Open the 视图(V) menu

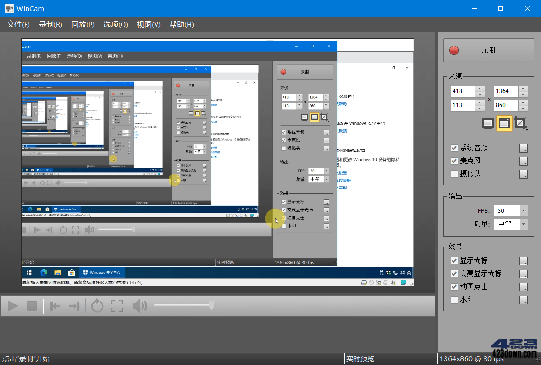pyautogui.click(x=149, y=25)
